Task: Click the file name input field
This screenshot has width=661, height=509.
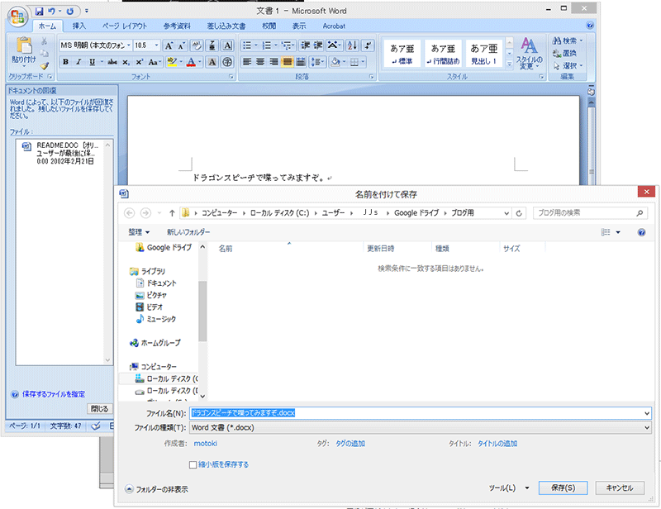Action: click(x=421, y=413)
